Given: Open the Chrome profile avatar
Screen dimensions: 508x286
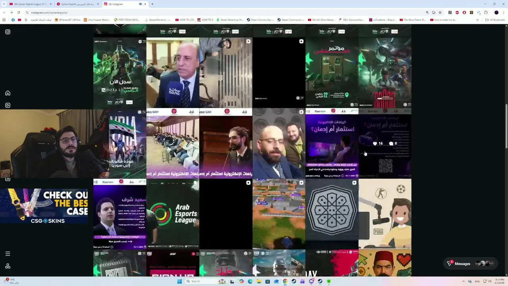Looking at the screenshot, I should click(x=496, y=12).
